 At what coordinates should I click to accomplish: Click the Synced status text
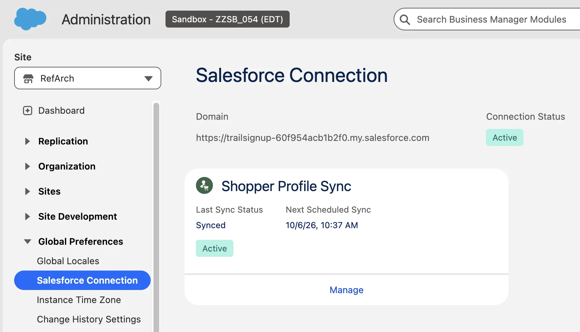[x=211, y=225]
